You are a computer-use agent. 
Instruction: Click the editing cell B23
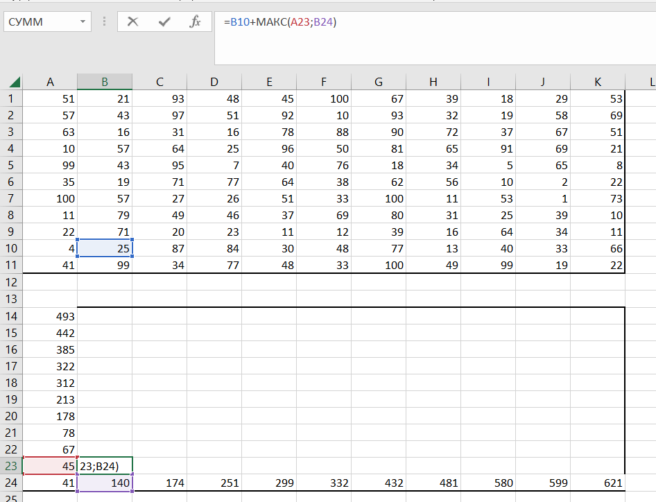105,466
